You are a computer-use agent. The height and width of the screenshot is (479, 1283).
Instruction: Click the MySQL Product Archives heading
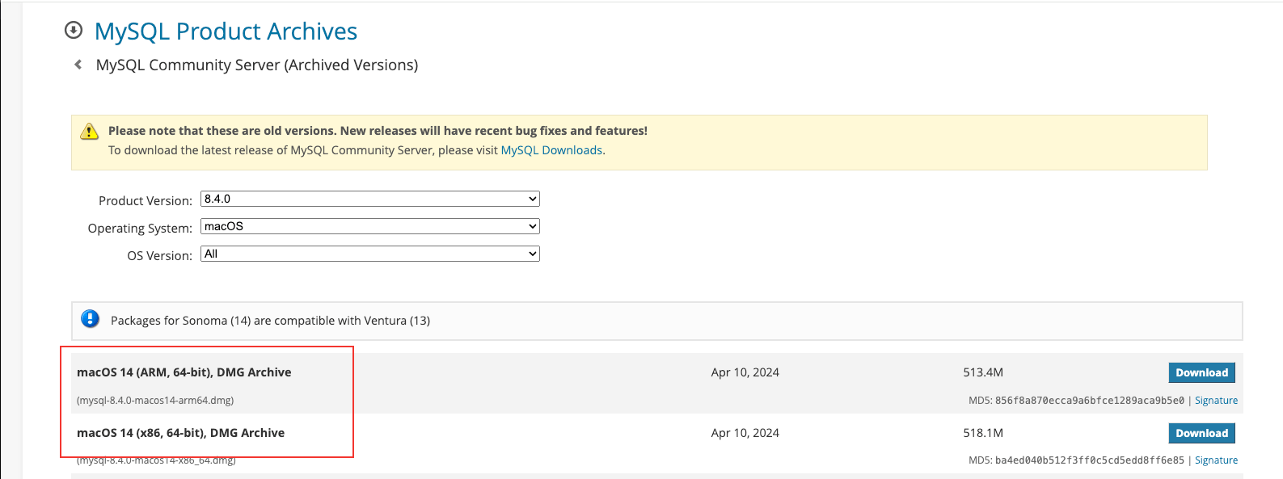[226, 31]
